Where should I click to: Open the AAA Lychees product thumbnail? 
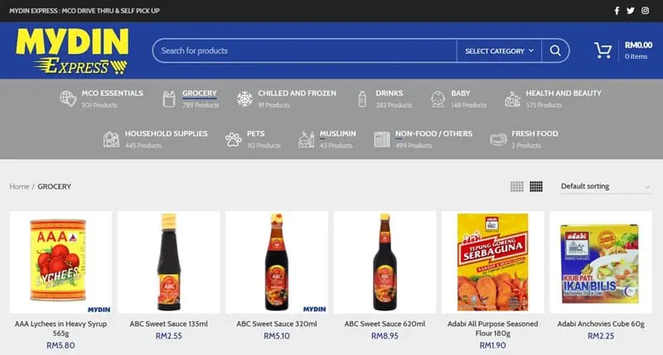(x=60, y=262)
